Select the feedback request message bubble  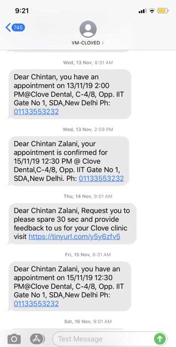[72, 224]
